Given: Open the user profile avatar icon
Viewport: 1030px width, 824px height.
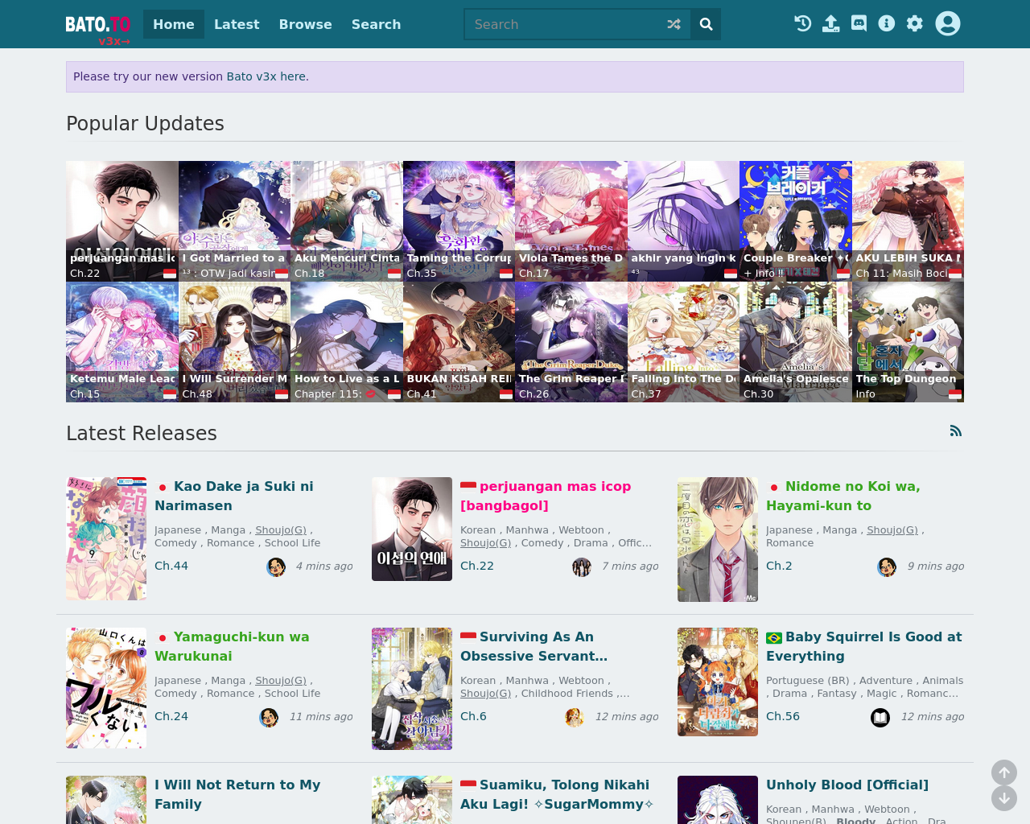Looking at the screenshot, I should click(x=948, y=23).
